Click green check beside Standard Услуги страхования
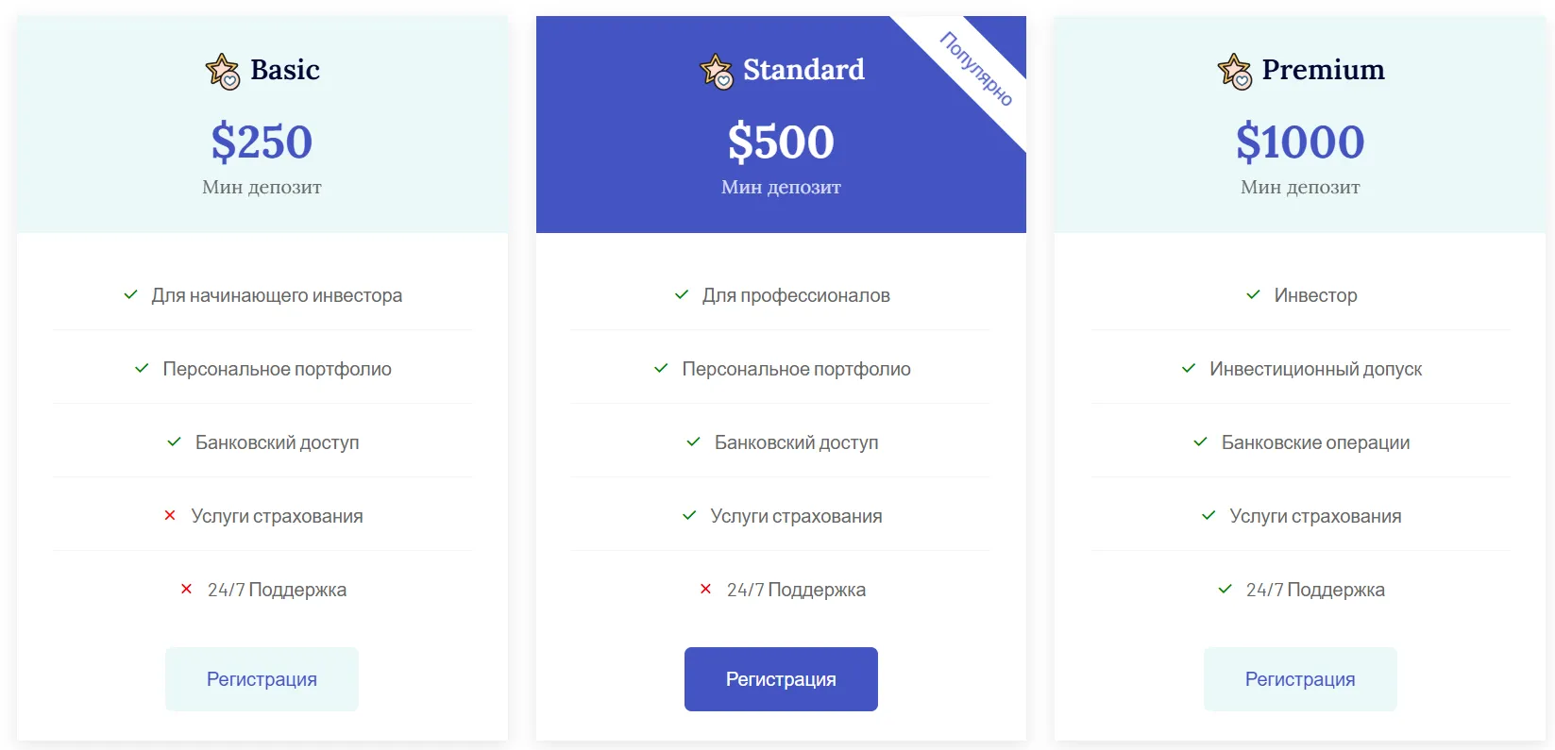This screenshot has height=750, width=1555. click(689, 515)
